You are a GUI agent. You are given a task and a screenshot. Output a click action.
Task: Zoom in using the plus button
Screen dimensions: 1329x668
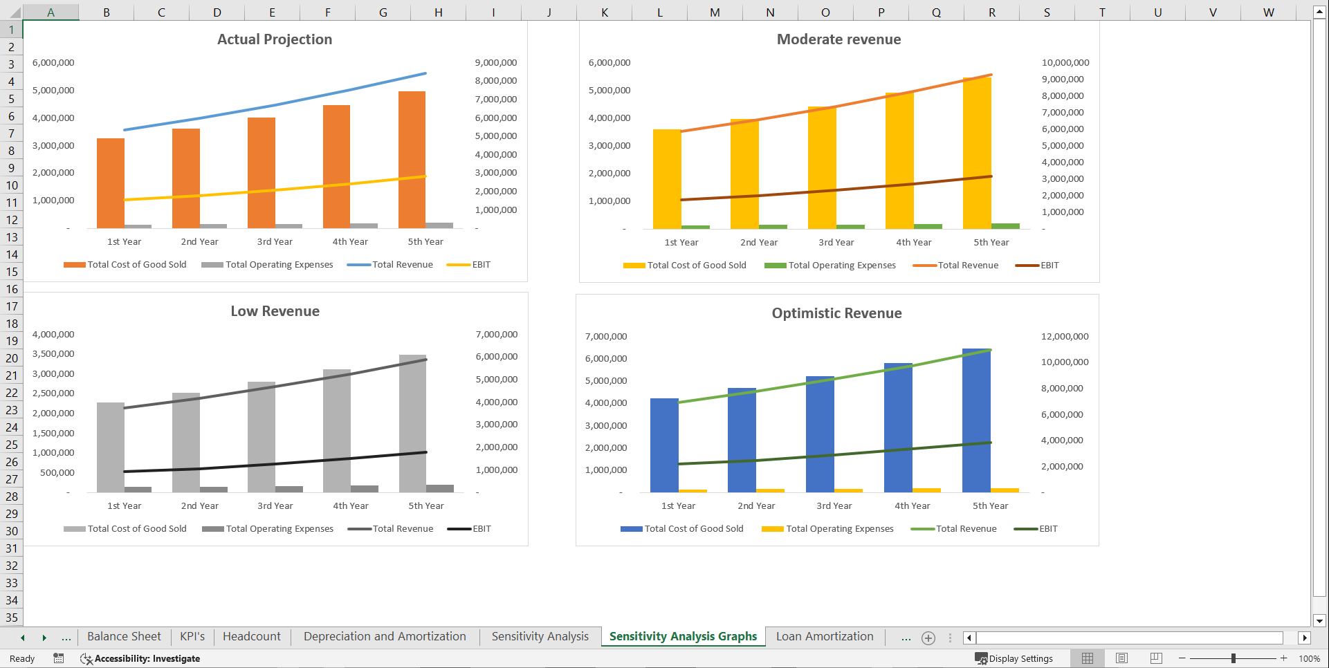(1283, 658)
